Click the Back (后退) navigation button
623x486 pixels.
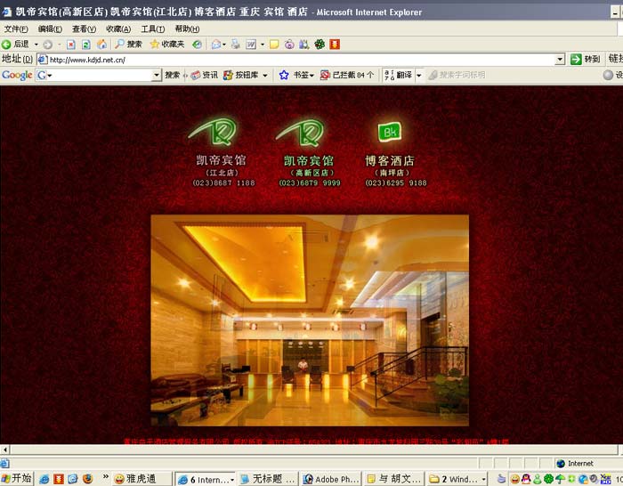pos(16,44)
